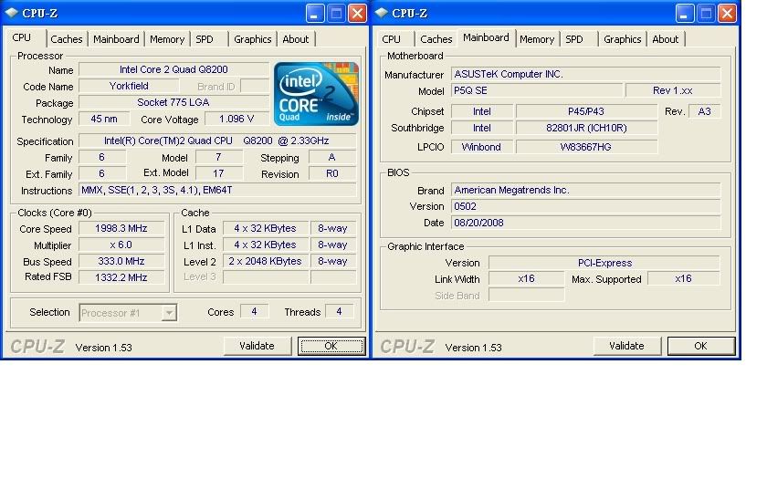
Task: Select the Graphics tab in right window
Action: click(x=622, y=39)
